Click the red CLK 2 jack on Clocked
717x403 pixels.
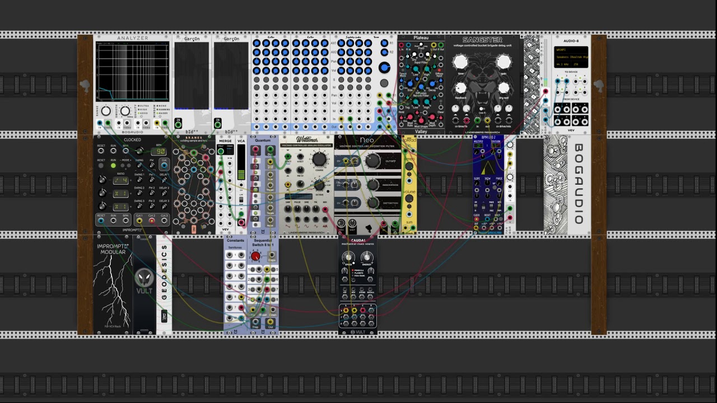[x=152, y=221]
